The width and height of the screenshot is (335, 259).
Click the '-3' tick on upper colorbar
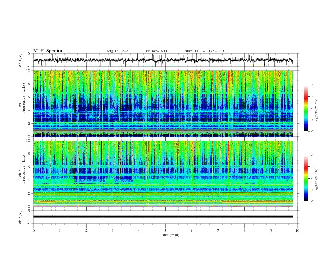click(x=312, y=85)
